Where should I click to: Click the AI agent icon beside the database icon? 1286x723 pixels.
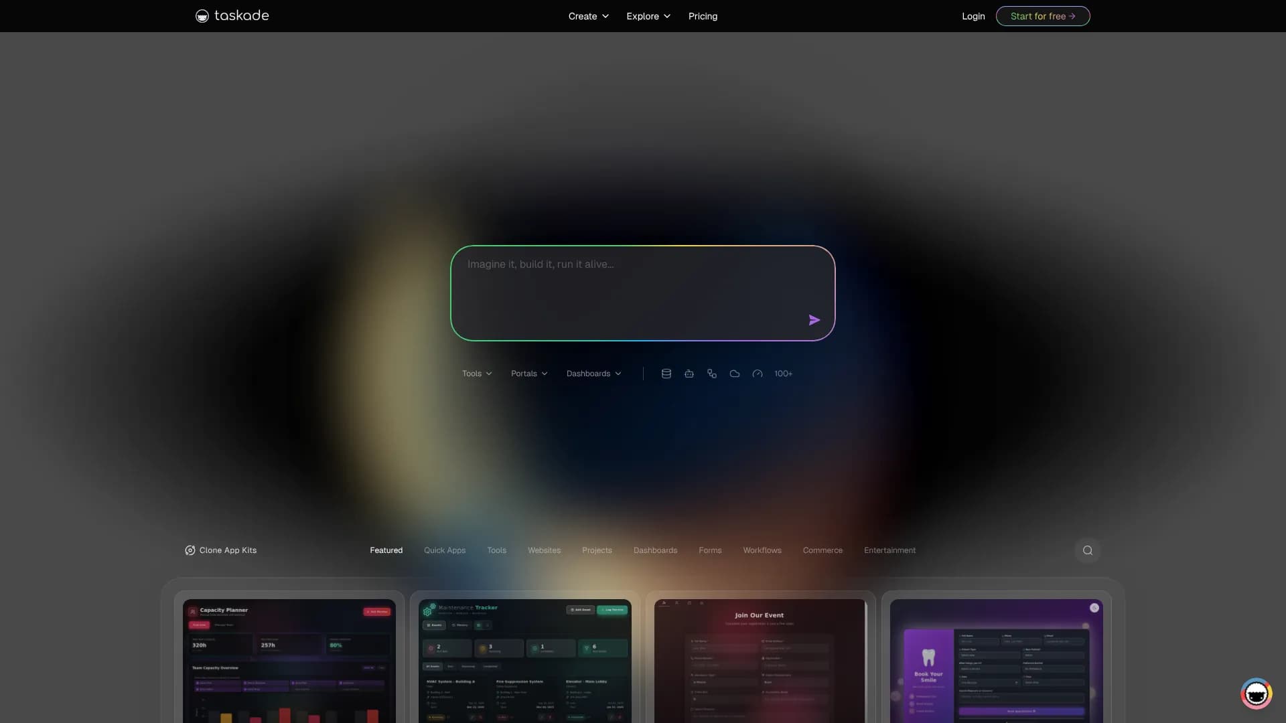click(689, 373)
